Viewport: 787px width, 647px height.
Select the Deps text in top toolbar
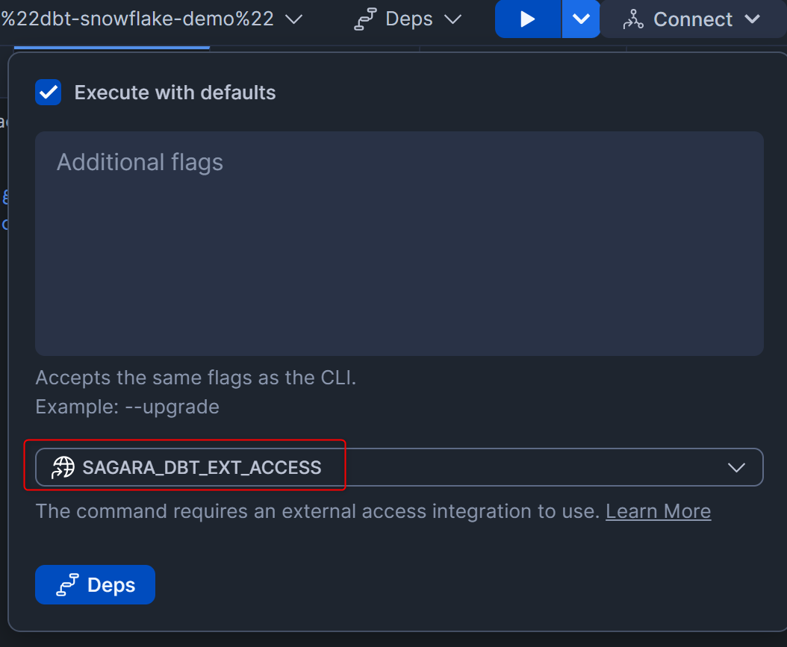(x=409, y=19)
